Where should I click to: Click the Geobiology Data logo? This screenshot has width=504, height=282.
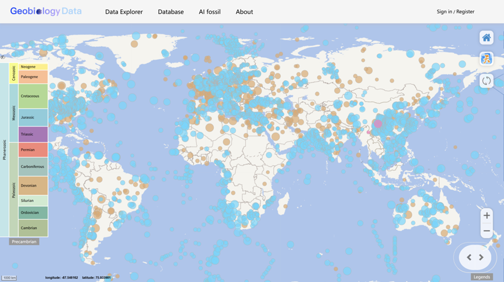pos(46,11)
